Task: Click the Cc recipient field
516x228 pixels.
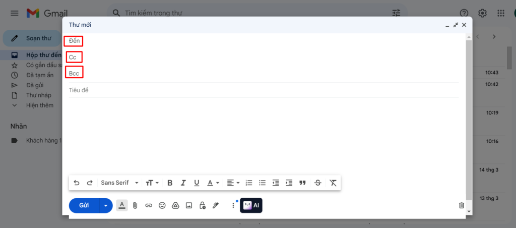Action: pos(263,58)
